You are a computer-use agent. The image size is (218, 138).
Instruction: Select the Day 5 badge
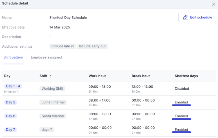(11, 102)
